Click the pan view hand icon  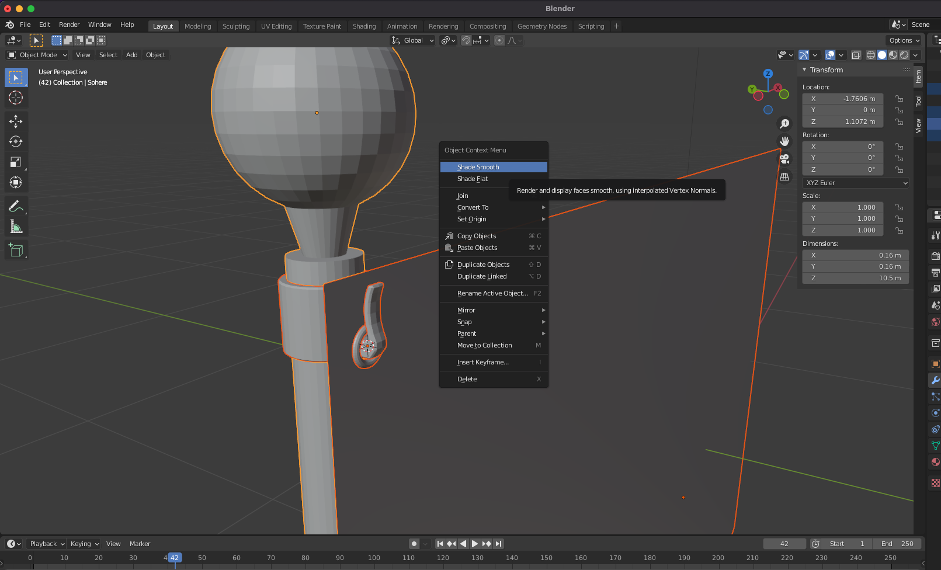[x=784, y=141]
